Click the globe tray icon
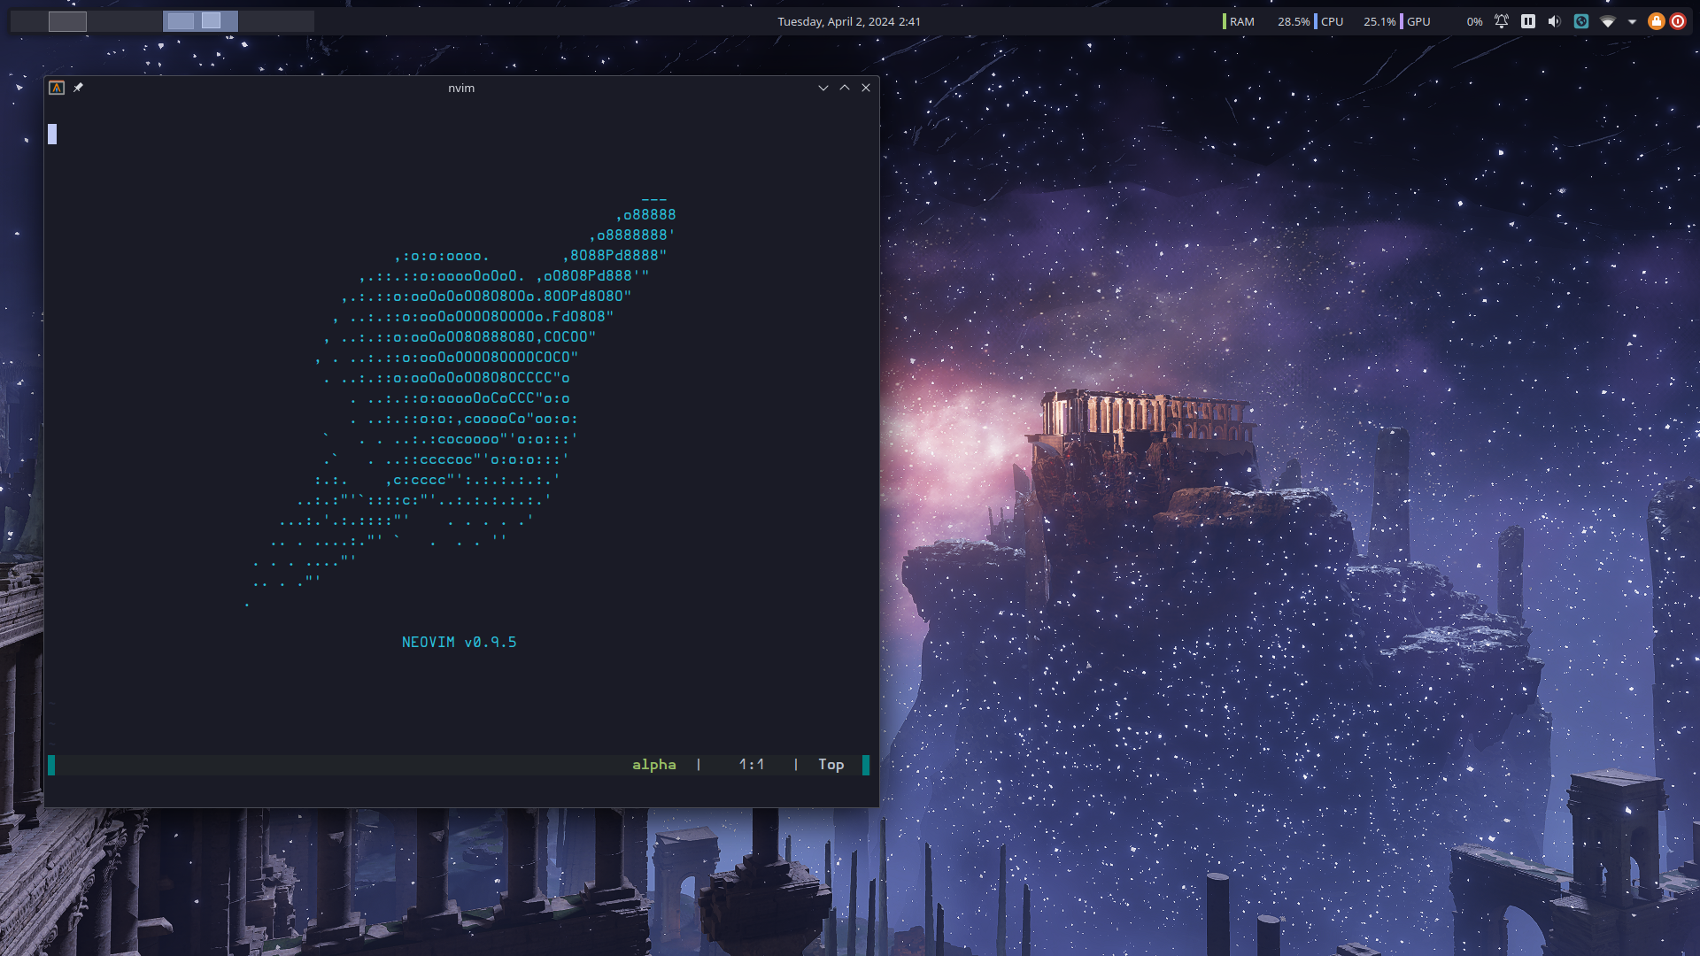1700x956 pixels. [1581, 21]
